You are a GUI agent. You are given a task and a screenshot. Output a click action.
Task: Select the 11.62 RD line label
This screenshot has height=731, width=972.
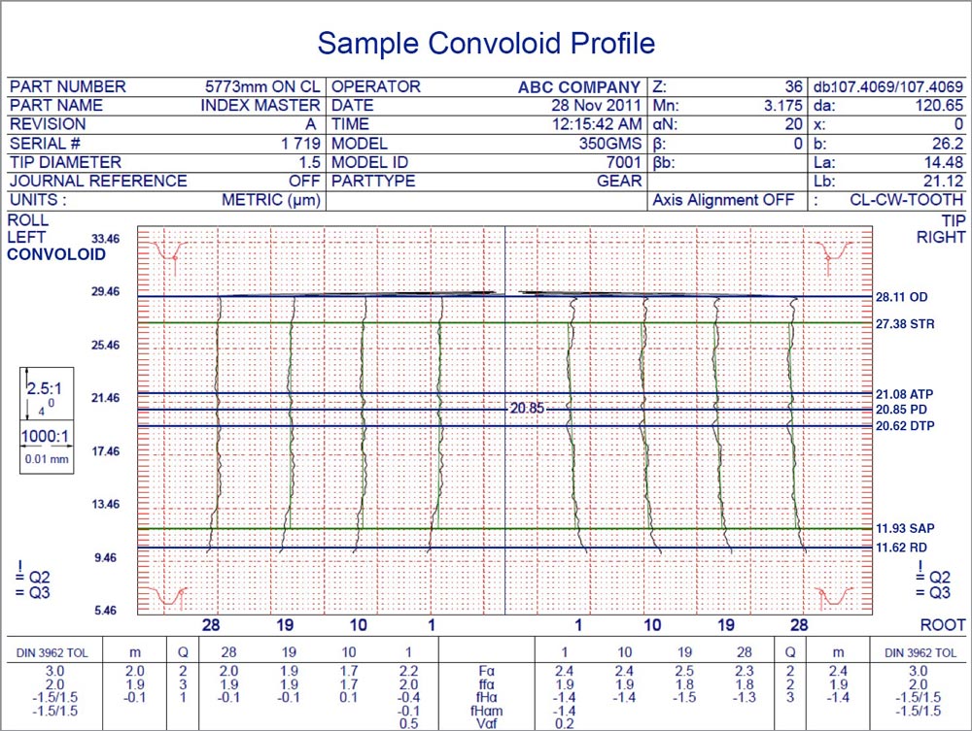pyautogui.click(x=901, y=548)
